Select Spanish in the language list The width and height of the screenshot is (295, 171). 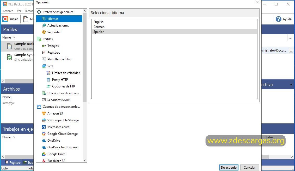174,31
